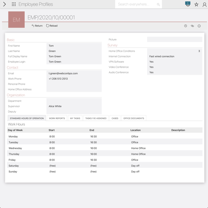Image resolution: width=208 pixels, height=208 pixels.
Task: Click the Return button
Action: [37, 26]
